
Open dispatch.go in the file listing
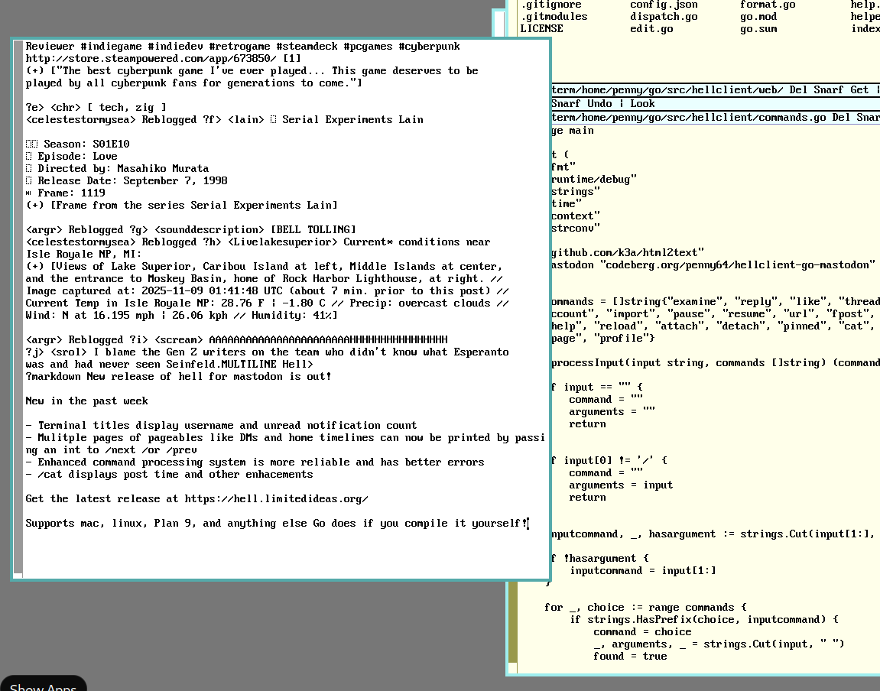[x=664, y=17]
